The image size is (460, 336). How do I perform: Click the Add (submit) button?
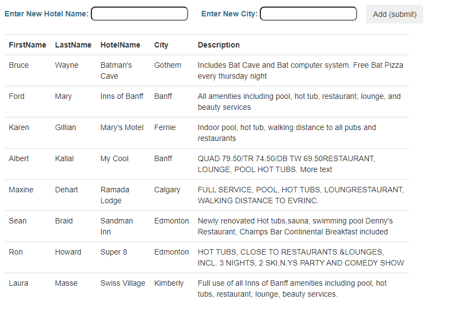(394, 14)
